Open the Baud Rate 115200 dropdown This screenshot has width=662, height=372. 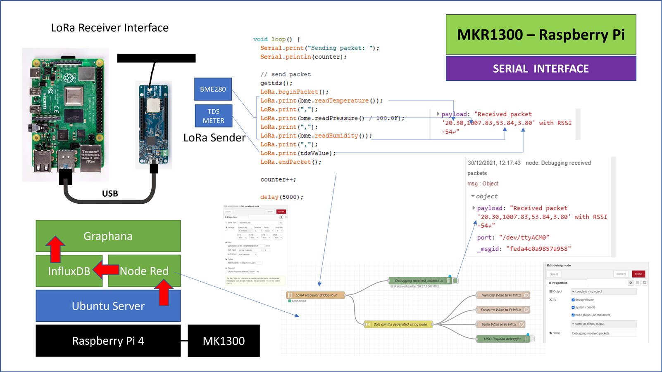pyautogui.click(x=245, y=231)
